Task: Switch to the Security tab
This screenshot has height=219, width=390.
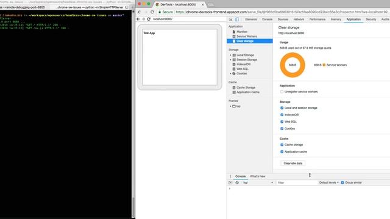Action: click(371, 19)
